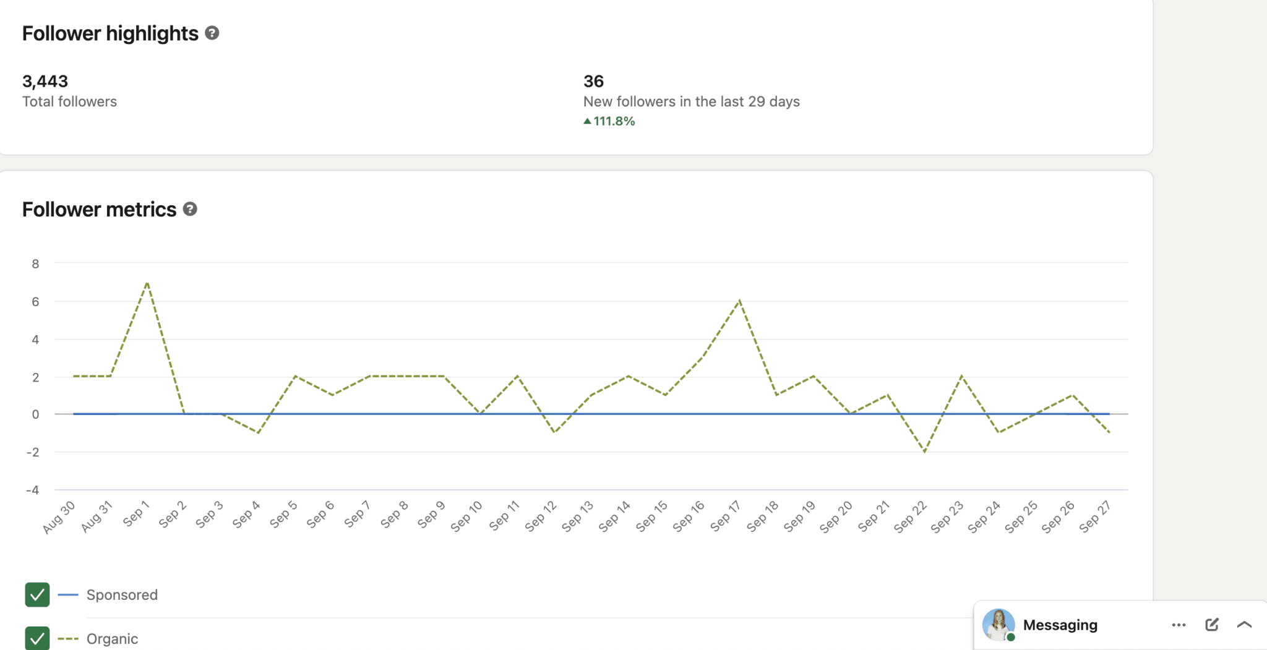This screenshot has height=650, width=1267.
Task: Click the 36 new followers stat
Action: coord(593,81)
